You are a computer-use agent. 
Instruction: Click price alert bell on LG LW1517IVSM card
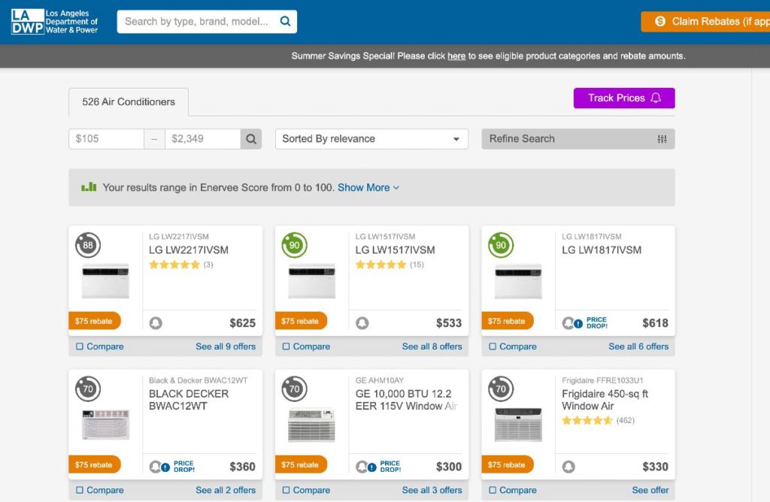coord(362,323)
